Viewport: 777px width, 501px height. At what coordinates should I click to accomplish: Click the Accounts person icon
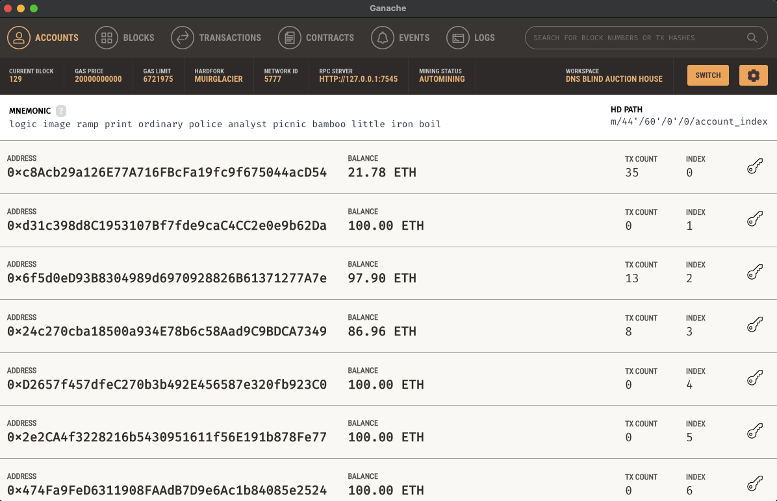click(19, 38)
